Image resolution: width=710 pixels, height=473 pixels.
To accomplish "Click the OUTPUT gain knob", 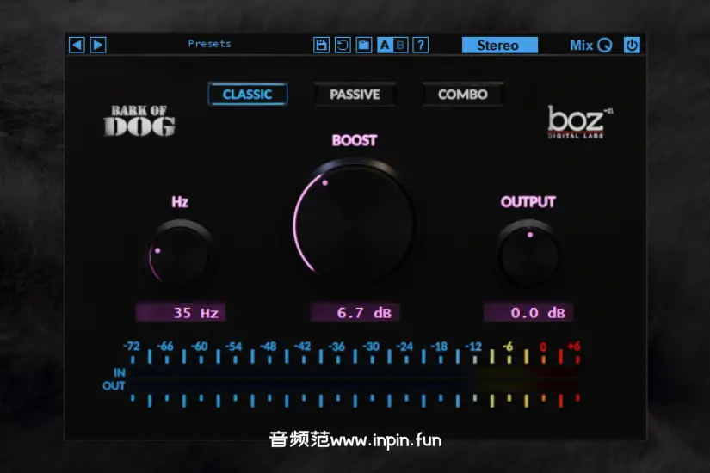I will pyautogui.click(x=528, y=254).
